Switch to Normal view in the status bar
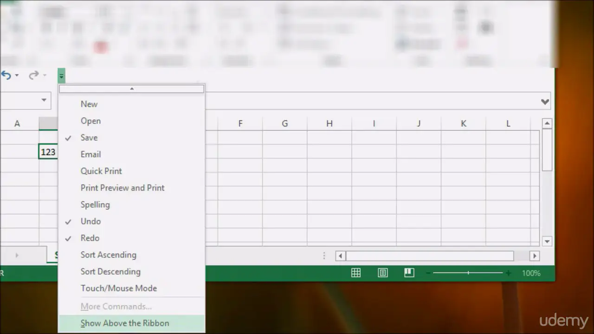This screenshot has height=334, width=594. click(x=356, y=273)
